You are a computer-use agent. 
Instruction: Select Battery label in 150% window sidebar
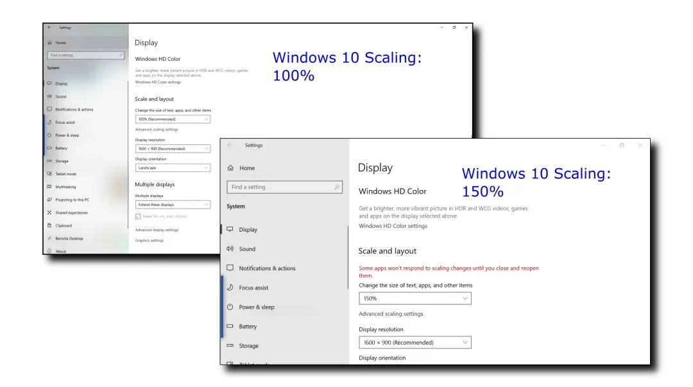pyautogui.click(x=248, y=327)
